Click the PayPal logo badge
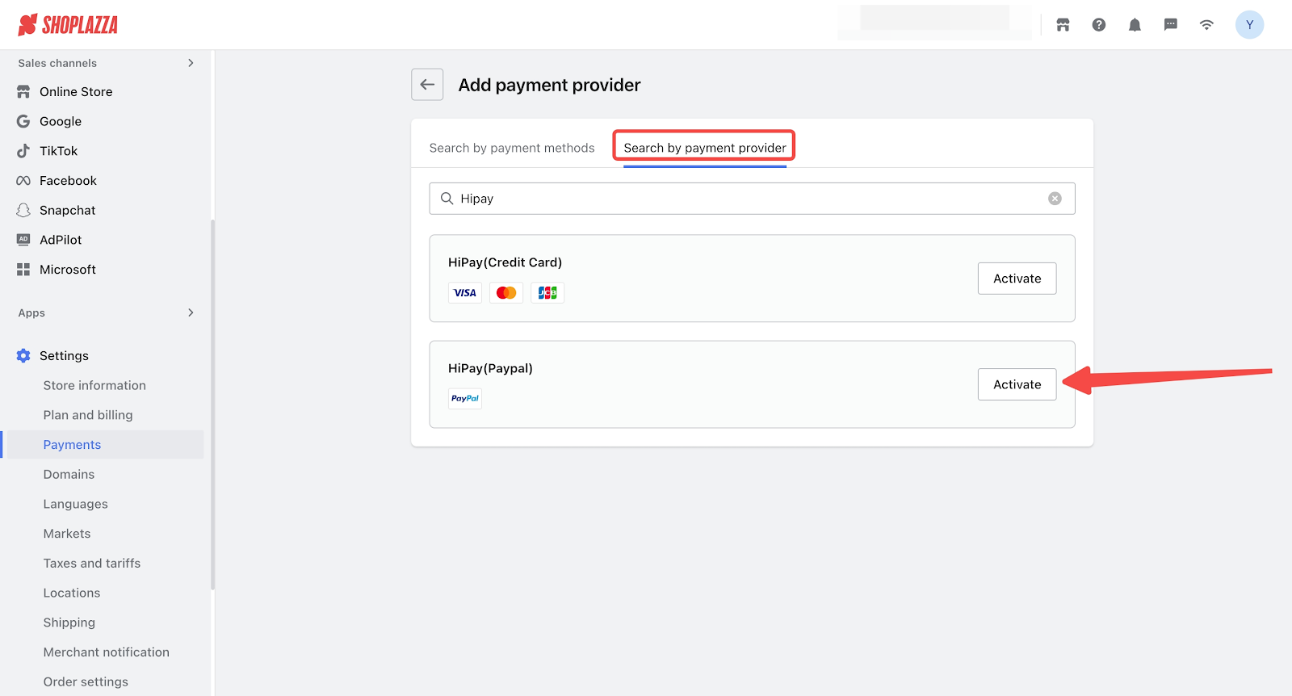 coord(465,398)
